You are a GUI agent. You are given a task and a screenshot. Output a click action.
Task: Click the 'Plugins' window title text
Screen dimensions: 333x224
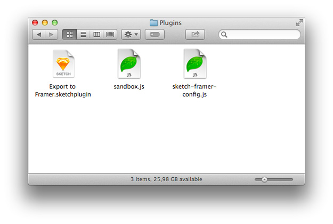(170, 23)
